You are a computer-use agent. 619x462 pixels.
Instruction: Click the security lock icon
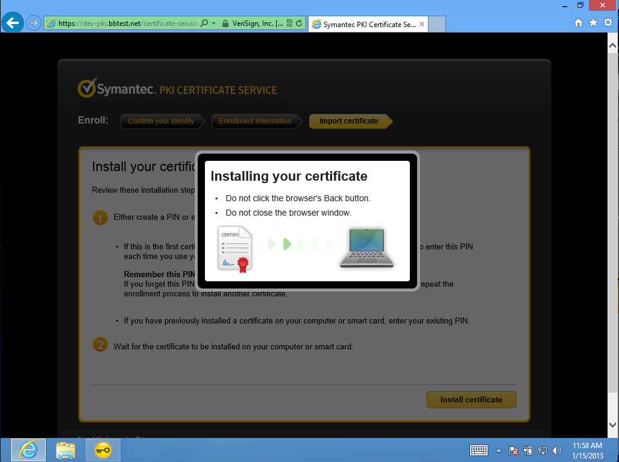[225, 23]
